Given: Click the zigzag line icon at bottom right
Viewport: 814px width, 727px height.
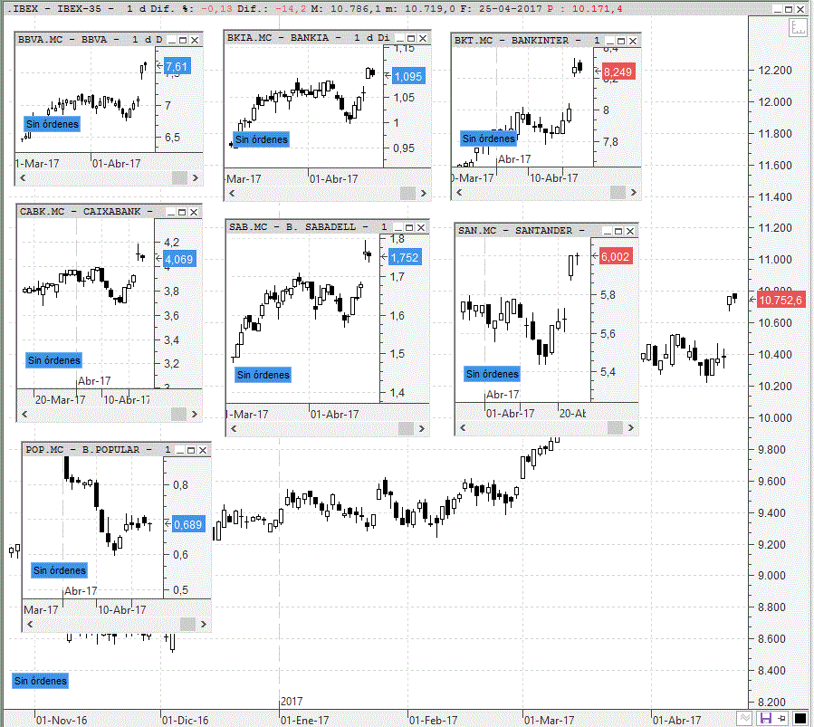Looking at the screenshot, I should click(x=745, y=719).
